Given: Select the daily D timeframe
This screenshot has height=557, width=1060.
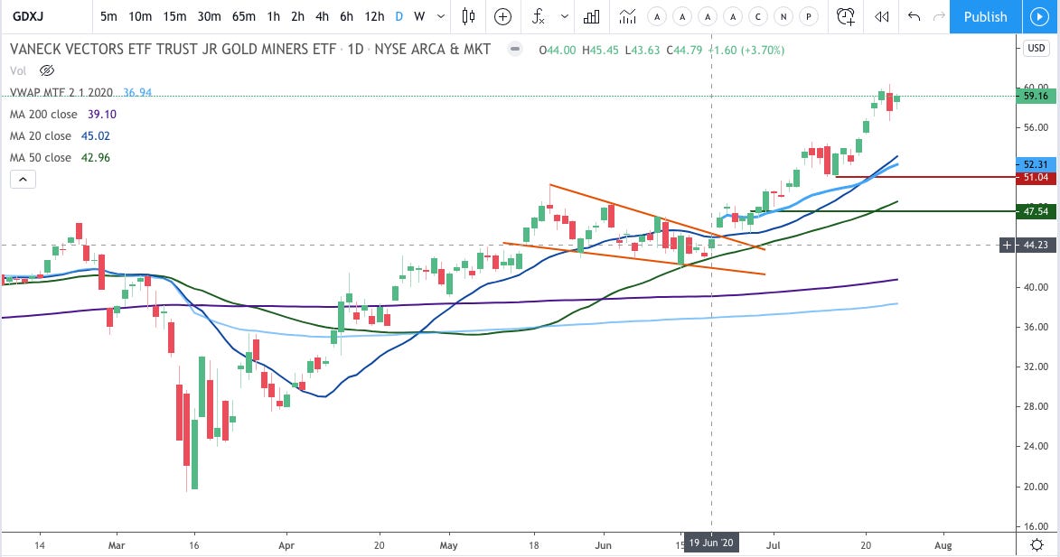Looking at the screenshot, I should coord(399,17).
